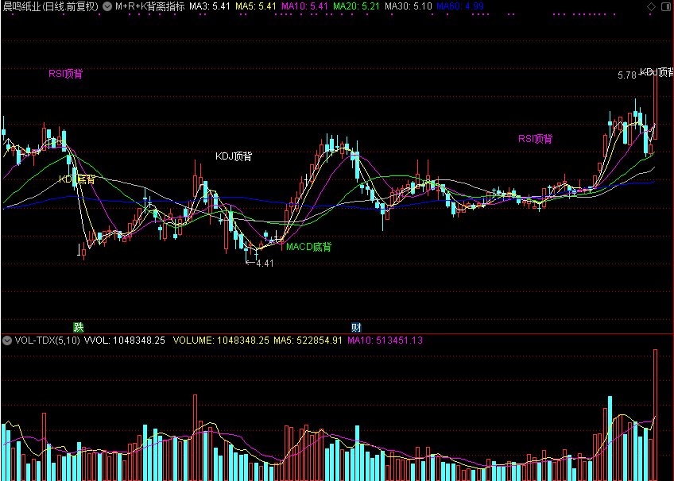Click the diamond icon at top right

point(651,6)
